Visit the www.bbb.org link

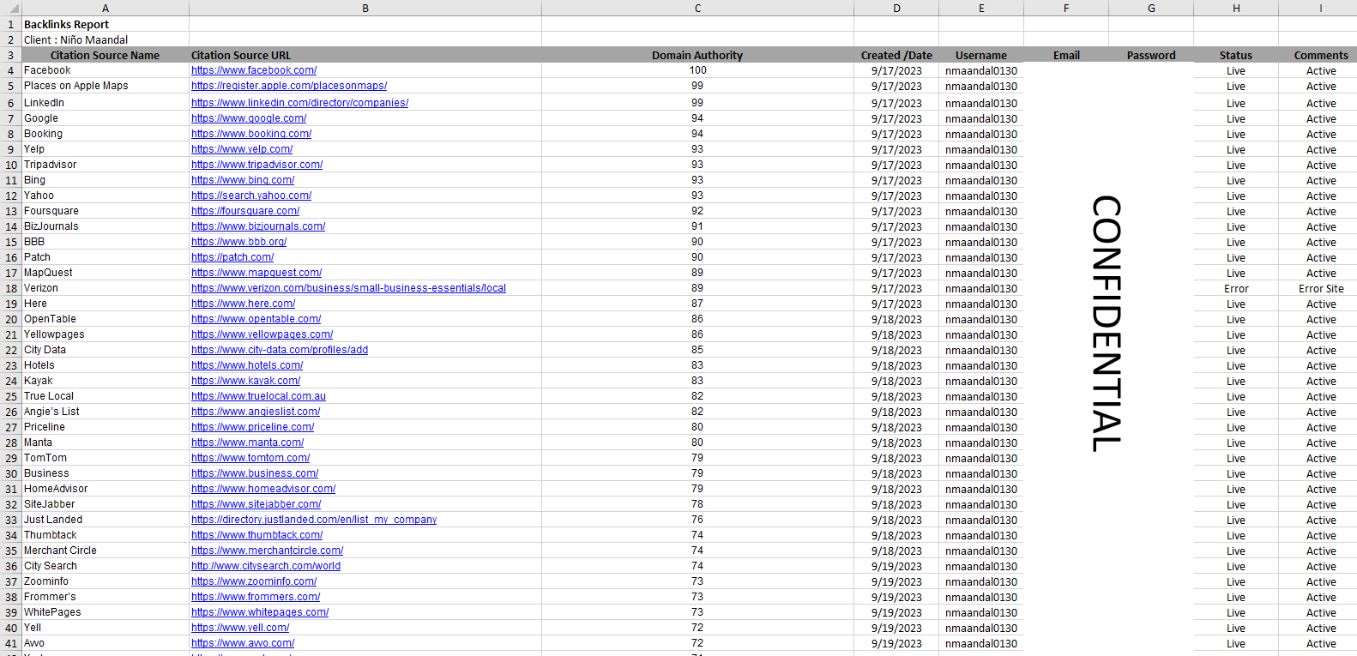[239, 242]
